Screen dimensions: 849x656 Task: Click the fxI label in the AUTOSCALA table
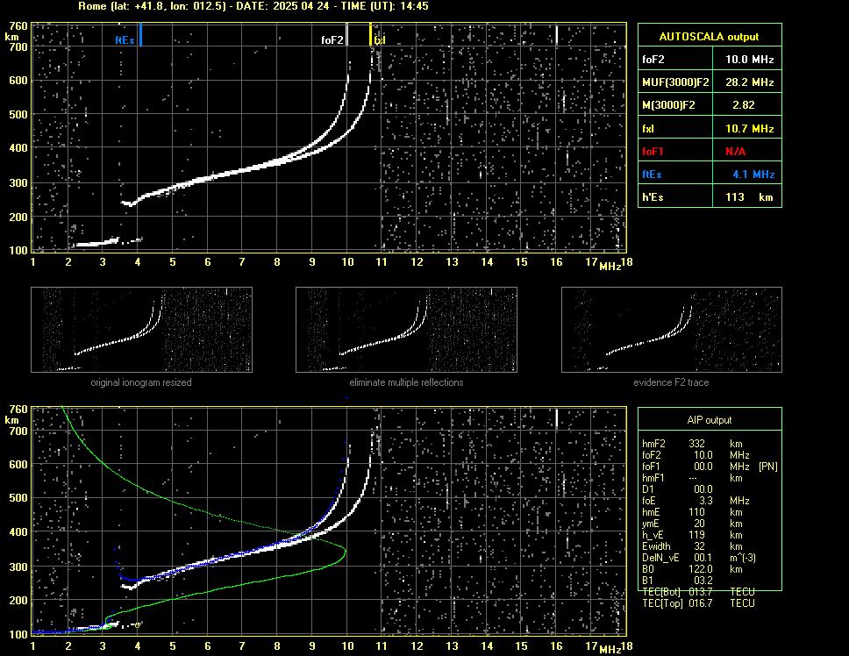pos(648,129)
